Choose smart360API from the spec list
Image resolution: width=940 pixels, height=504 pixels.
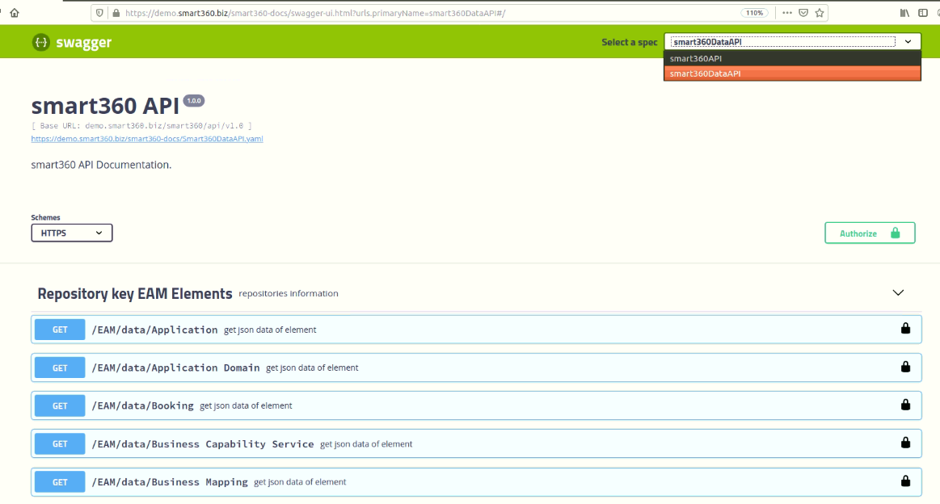point(792,58)
